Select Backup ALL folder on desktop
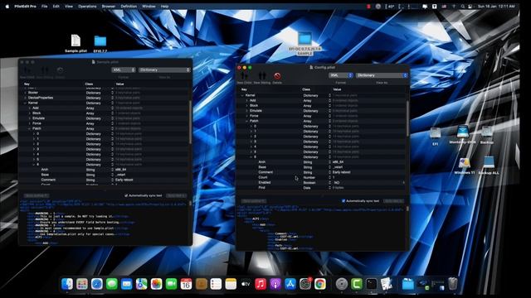 (x=489, y=162)
